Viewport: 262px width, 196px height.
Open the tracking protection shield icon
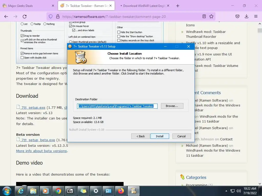tap(51, 16)
